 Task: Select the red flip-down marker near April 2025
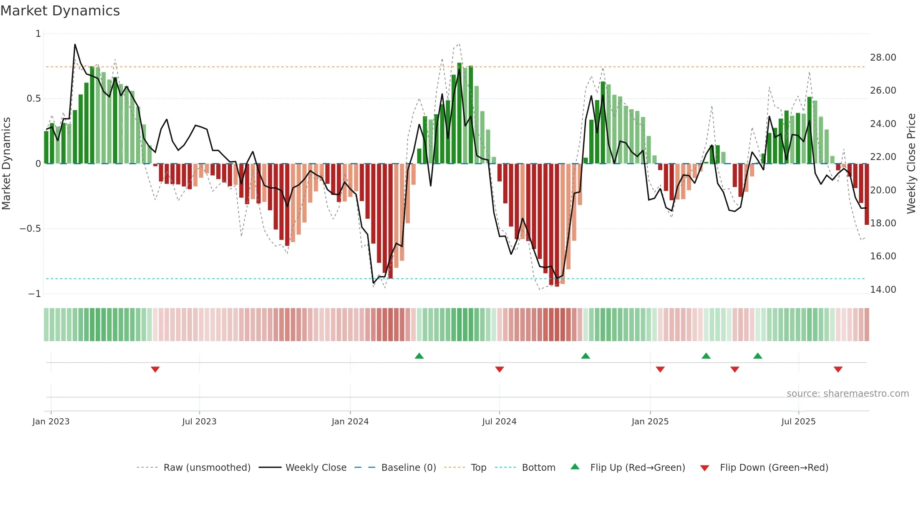(x=735, y=369)
